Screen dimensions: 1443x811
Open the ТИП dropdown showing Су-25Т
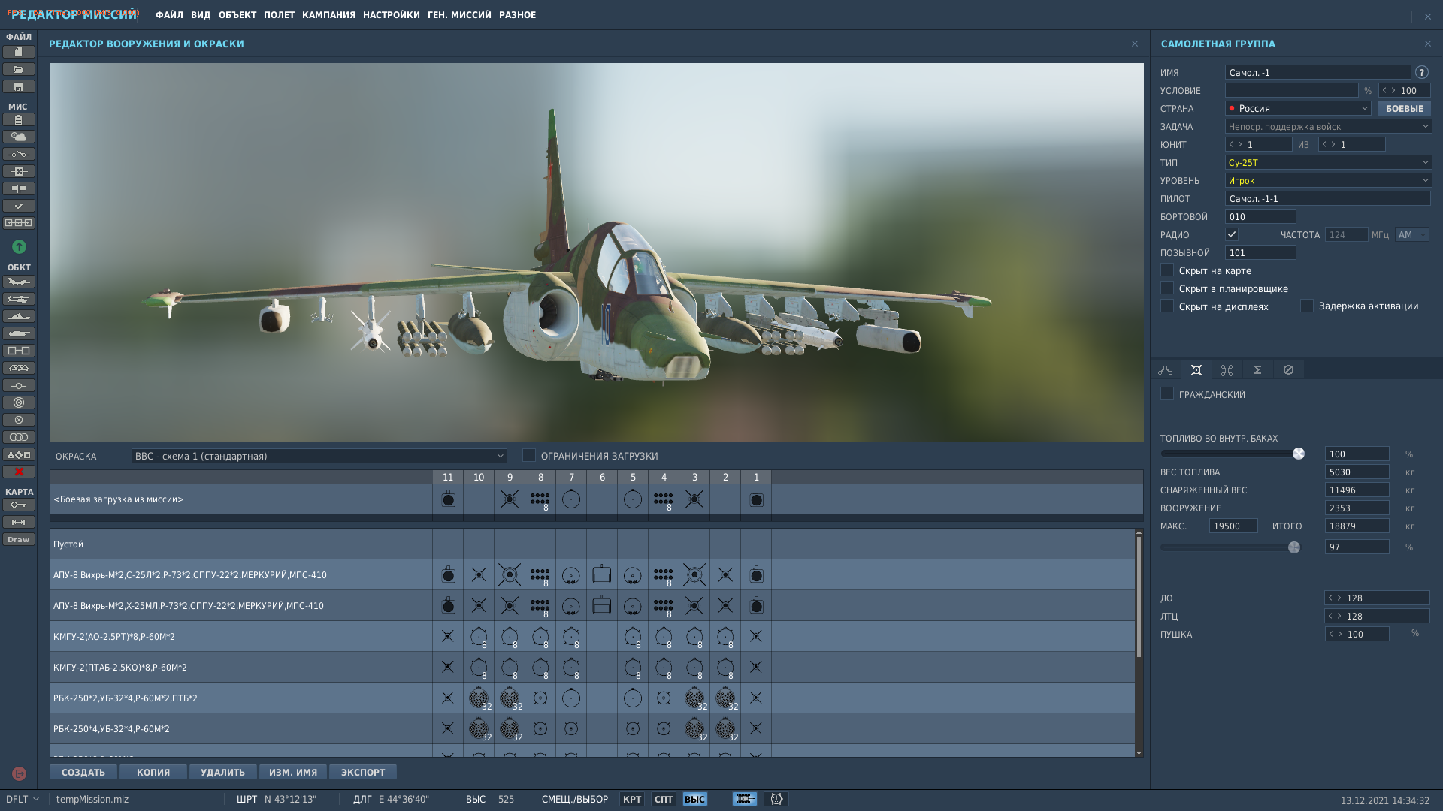(1328, 162)
